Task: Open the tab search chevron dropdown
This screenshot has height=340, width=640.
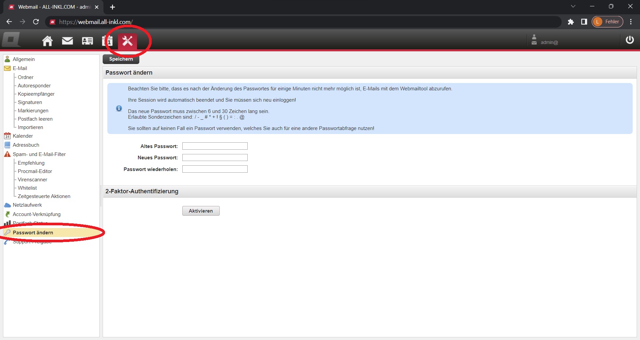Action: [x=573, y=6]
